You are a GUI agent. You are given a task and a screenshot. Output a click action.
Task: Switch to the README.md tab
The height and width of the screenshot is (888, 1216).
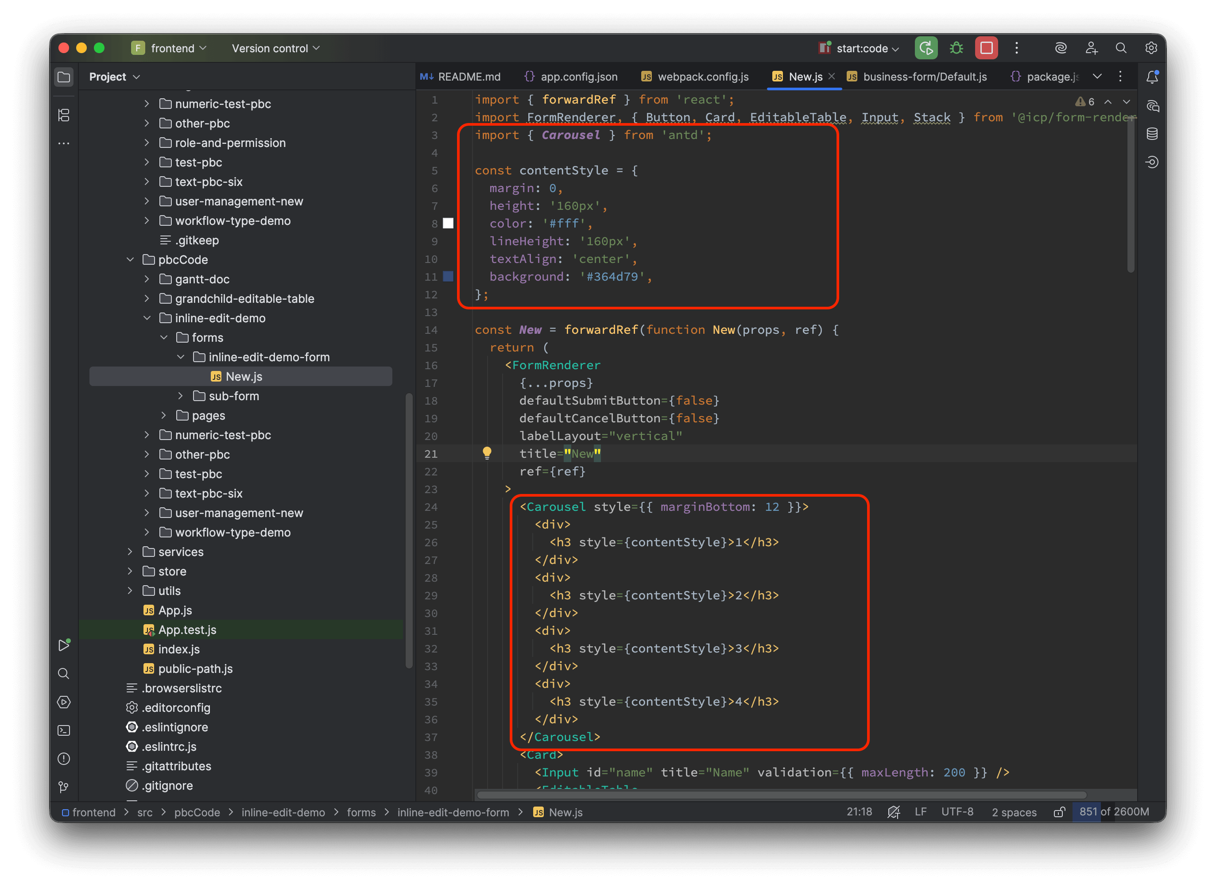(x=461, y=77)
